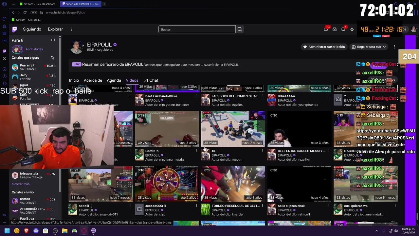The height and width of the screenshot is (236, 419).
Task: Open lolesportsla channel in sidebar
Action: [x=34, y=175]
